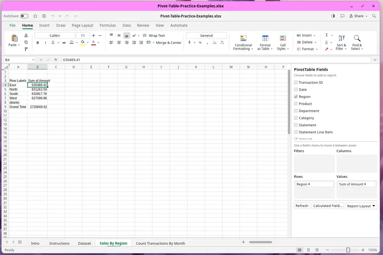Screen dimensions: 383x255
Task: Switch to the Dataset sheet tab
Action: point(85,243)
